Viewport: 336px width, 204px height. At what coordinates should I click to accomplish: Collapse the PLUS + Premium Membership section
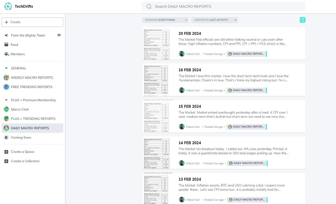(6, 100)
